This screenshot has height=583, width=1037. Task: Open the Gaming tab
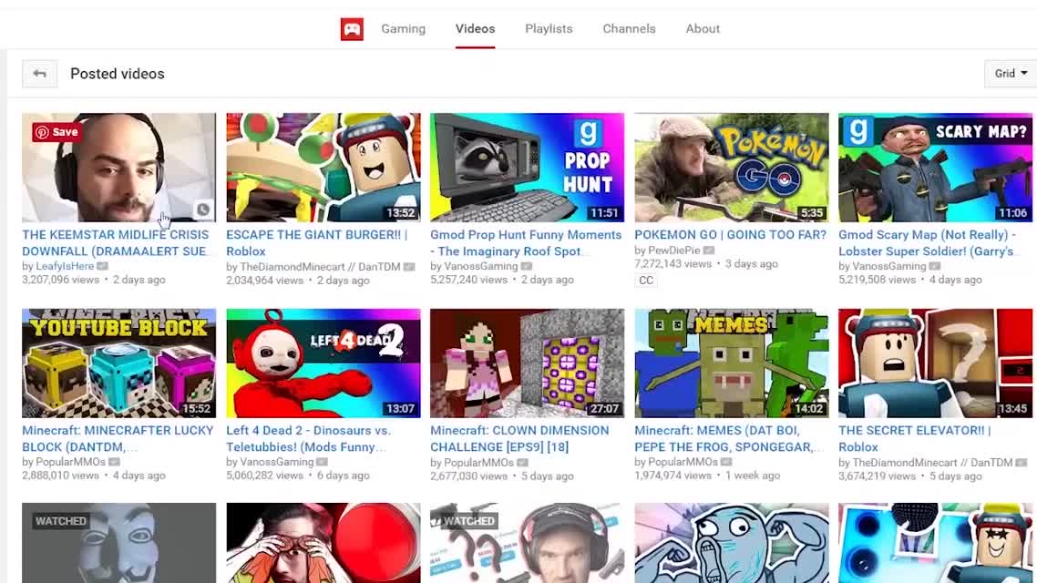tap(403, 29)
